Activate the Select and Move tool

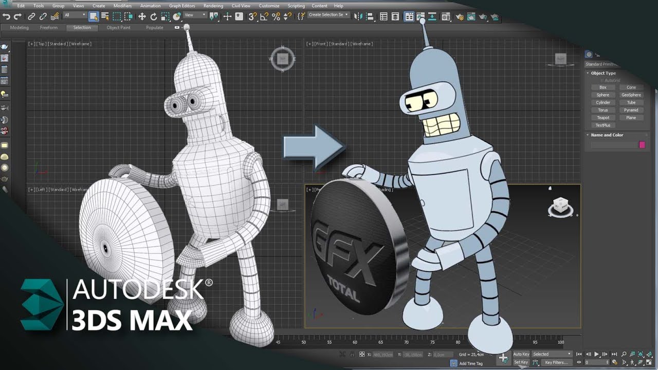tap(142, 16)
